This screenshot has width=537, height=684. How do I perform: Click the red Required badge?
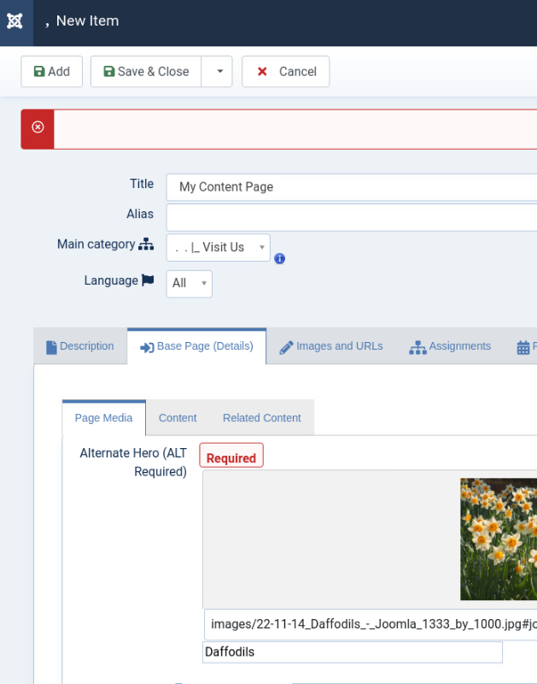tap(231, 456)
